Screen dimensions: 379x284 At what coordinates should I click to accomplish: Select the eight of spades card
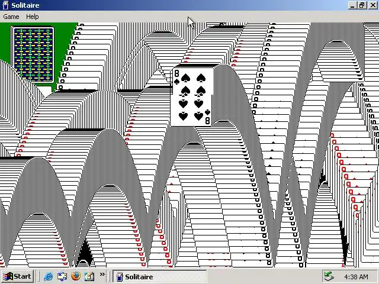[192, 97]
